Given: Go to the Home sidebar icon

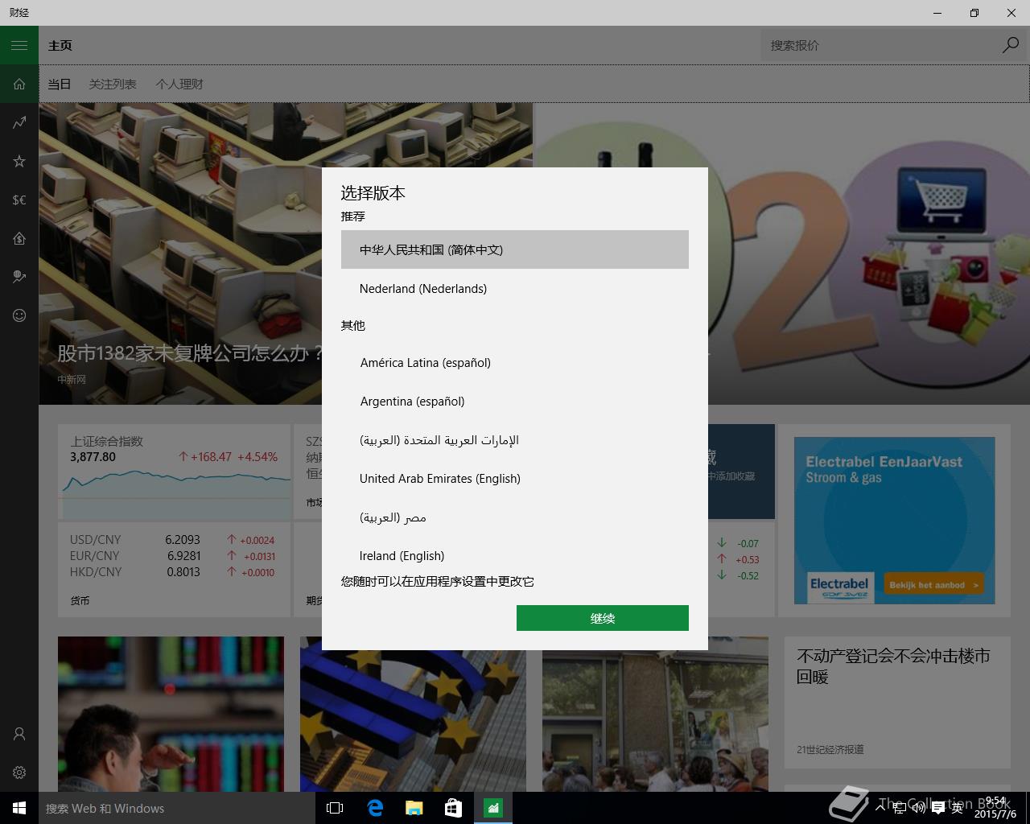Looking at the screenshot, I should pos(19,84).
